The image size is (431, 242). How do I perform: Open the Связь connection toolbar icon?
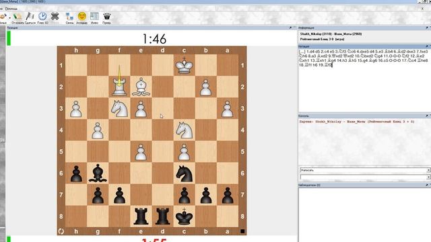(x=69, y=17)
